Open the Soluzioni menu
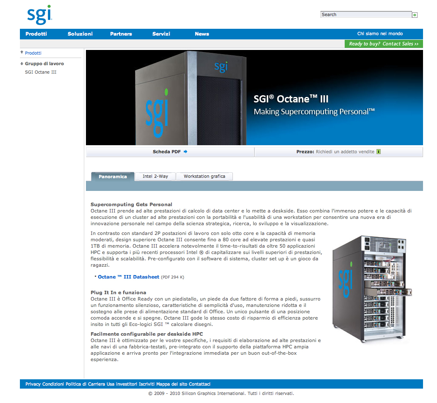The width and height of the screenshot is (437, 403). point(80,34)
